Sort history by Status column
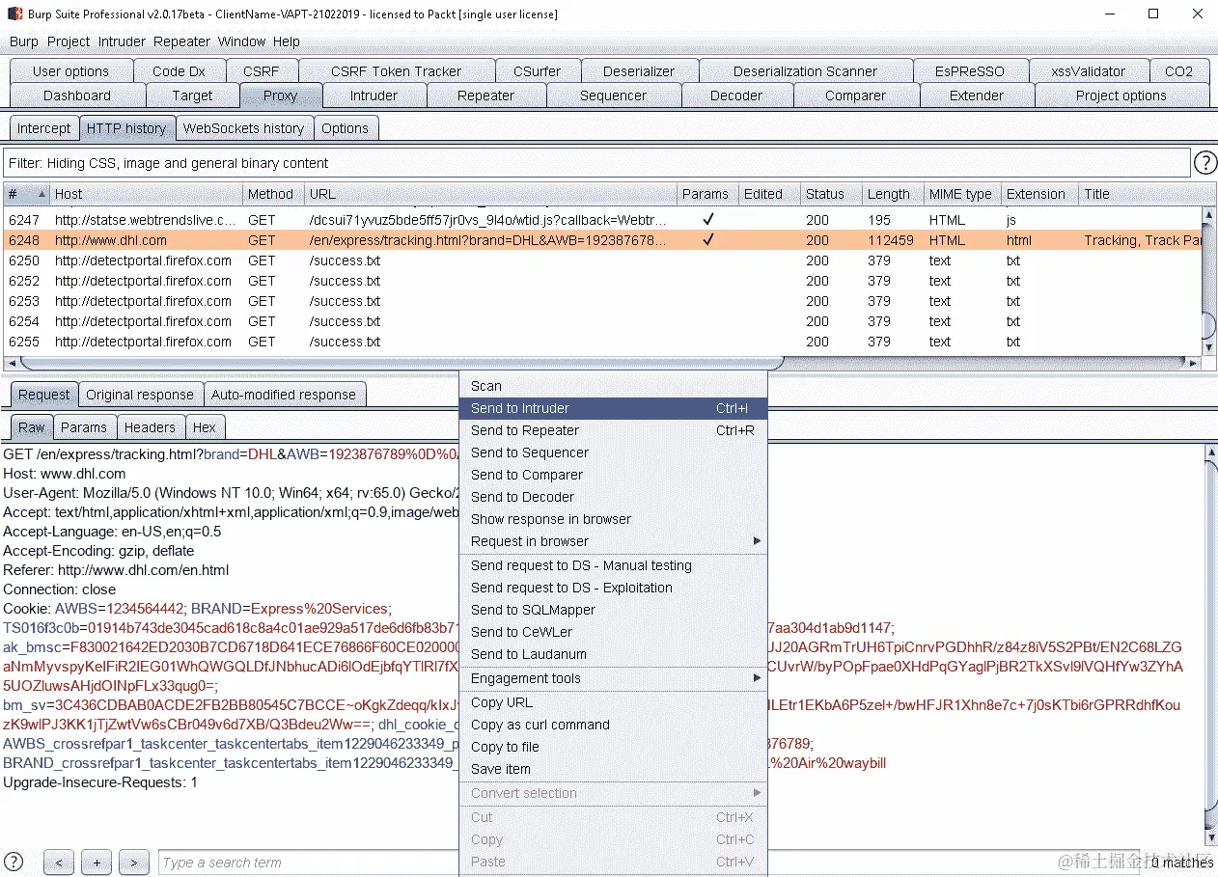 831,194
